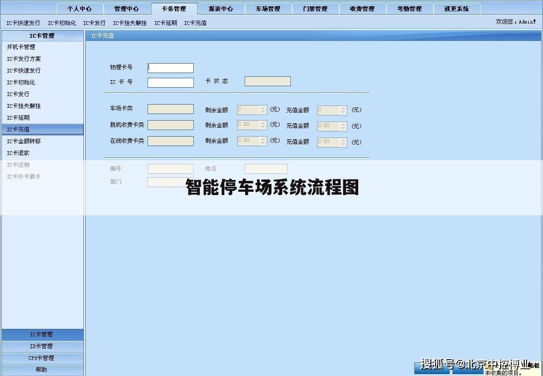543x376 pixels.
Task: Expand ID卡管理 sidebar section
Action: click(42, 346)
